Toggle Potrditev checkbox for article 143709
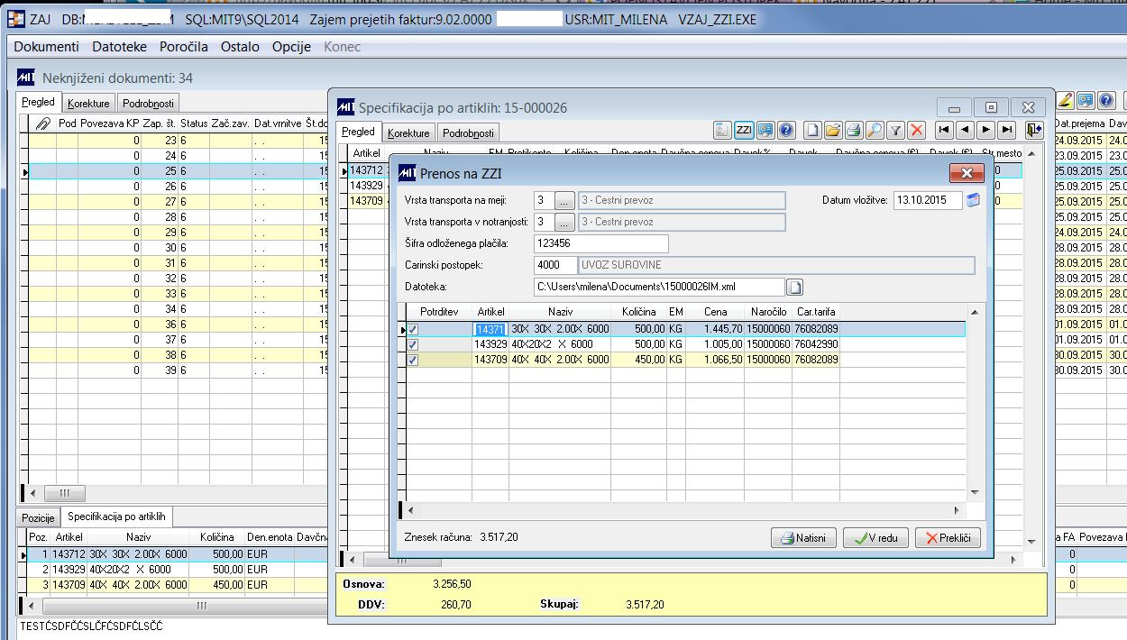 coord(413,360)
